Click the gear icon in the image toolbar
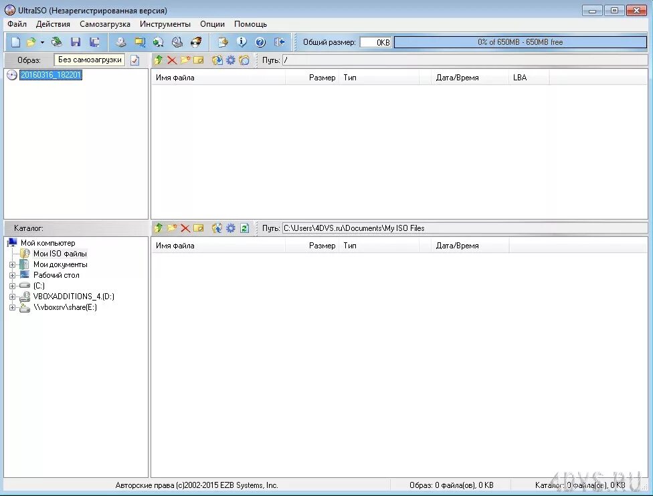 click(x=230, y=60)
